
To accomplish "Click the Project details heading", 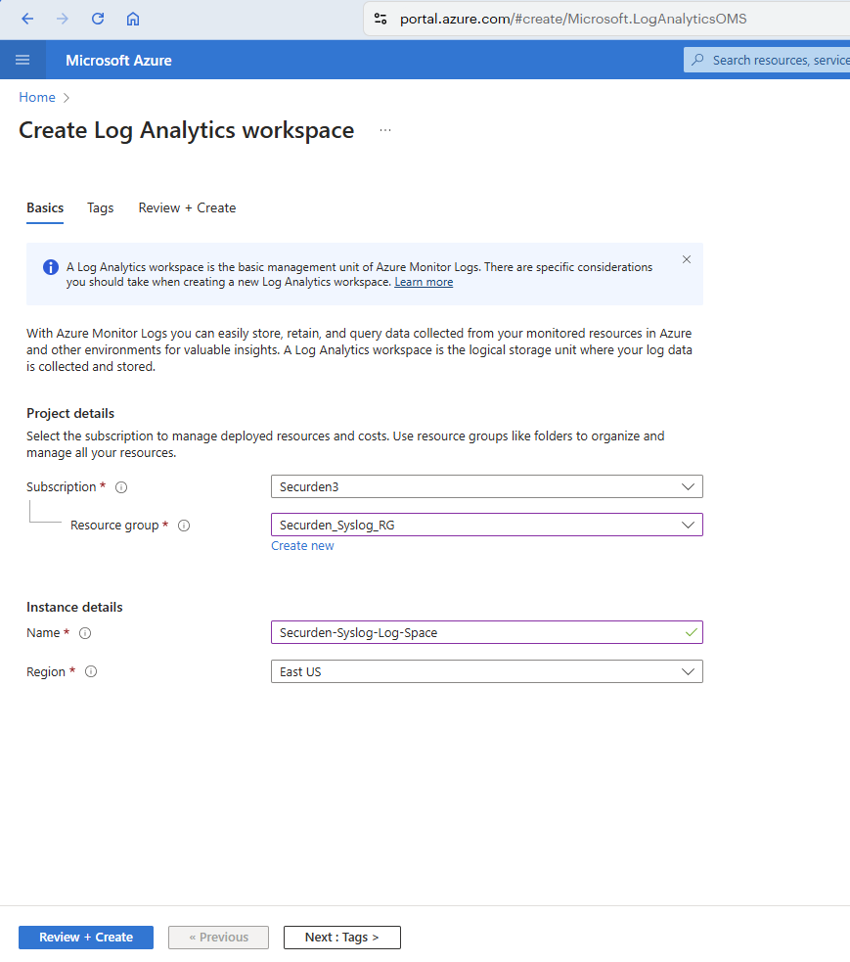I will click(70, 414).
